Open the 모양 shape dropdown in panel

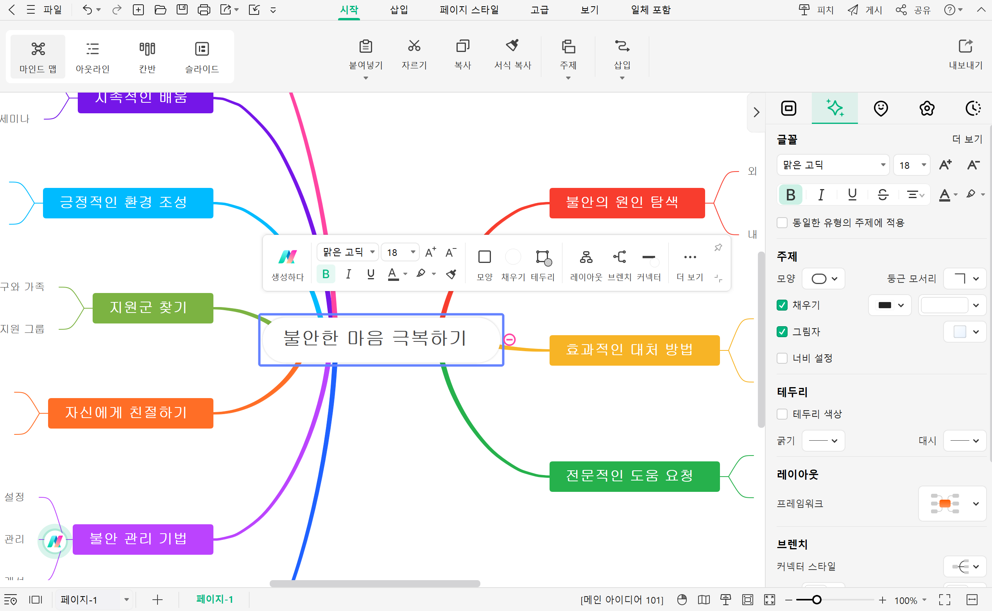(x=824, y=279)
